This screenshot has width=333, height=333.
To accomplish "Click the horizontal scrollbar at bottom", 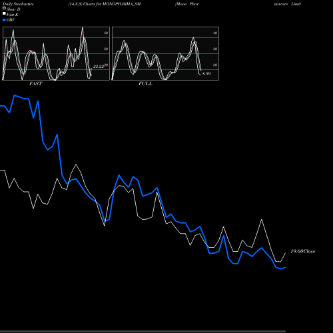I will click(x=143, y=331).
